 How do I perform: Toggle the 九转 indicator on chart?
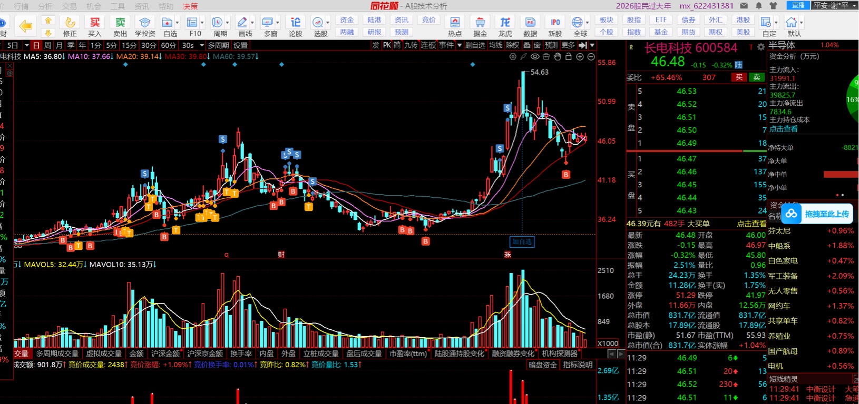coord(411,45)
